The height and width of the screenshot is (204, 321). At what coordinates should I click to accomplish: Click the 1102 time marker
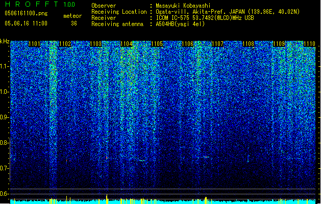[65, 44]
